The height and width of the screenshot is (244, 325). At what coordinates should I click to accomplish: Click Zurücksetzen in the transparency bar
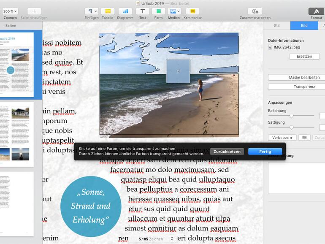coord(227,152)
